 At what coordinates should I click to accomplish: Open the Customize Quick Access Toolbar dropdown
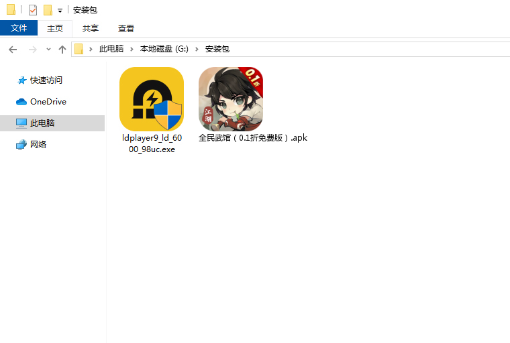[x=60, y=11]
